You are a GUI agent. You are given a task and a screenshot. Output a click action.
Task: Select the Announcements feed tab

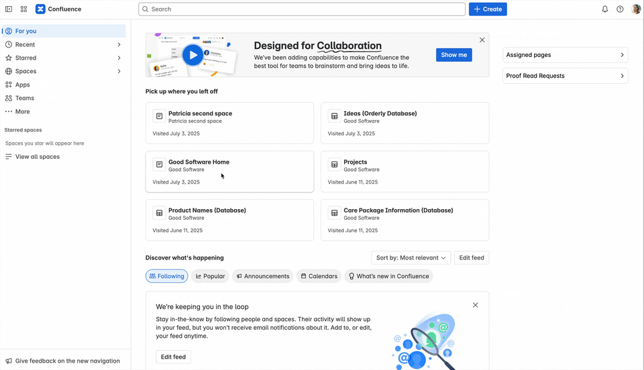coord(263,276)
